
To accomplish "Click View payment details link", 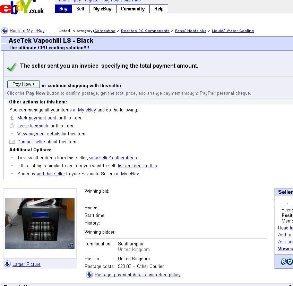I will pos(39,134).
